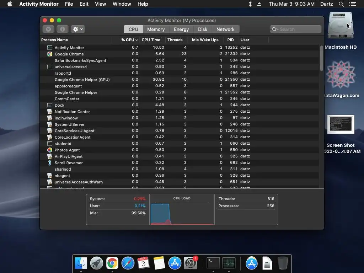Screen dimensions: 364x273
Task: Open the gear actions dropdown
Action: pos(78,29)
